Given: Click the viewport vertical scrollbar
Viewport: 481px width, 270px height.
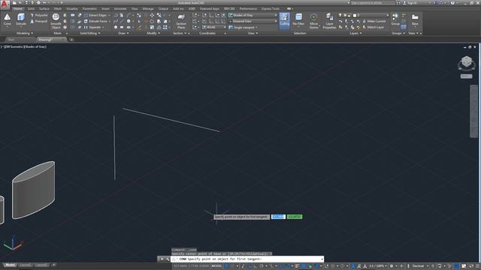Looking at the screenshot, I should 473,111.
